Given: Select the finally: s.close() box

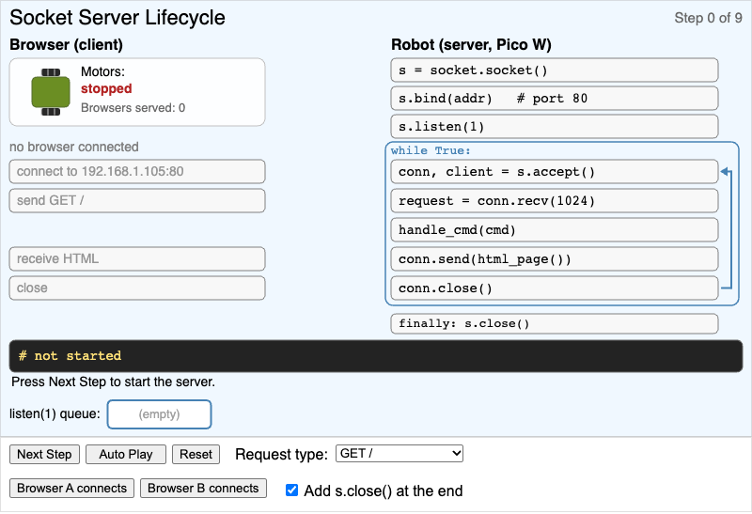Looking at the screenshot, I should click(x=555, y=323).
